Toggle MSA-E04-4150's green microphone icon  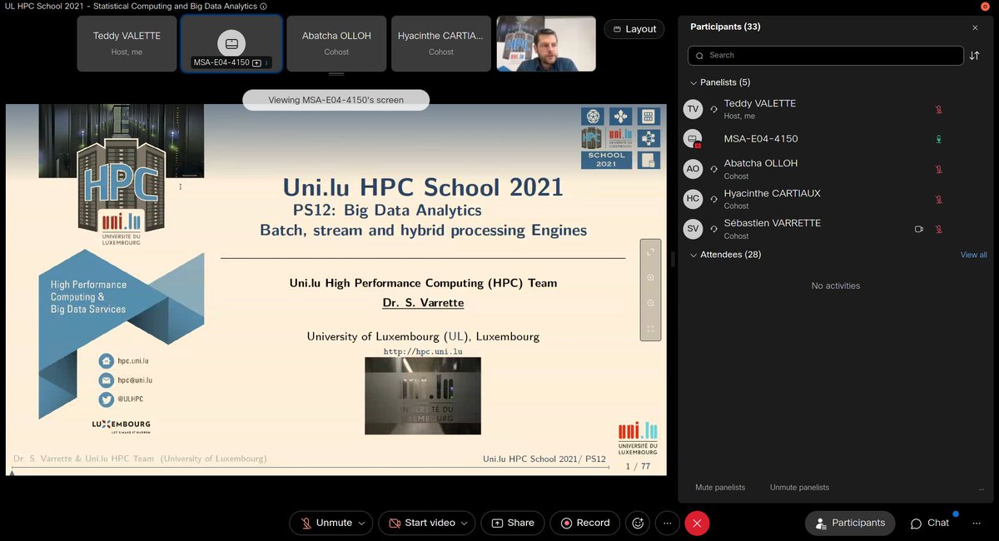[x=938, y=139]
